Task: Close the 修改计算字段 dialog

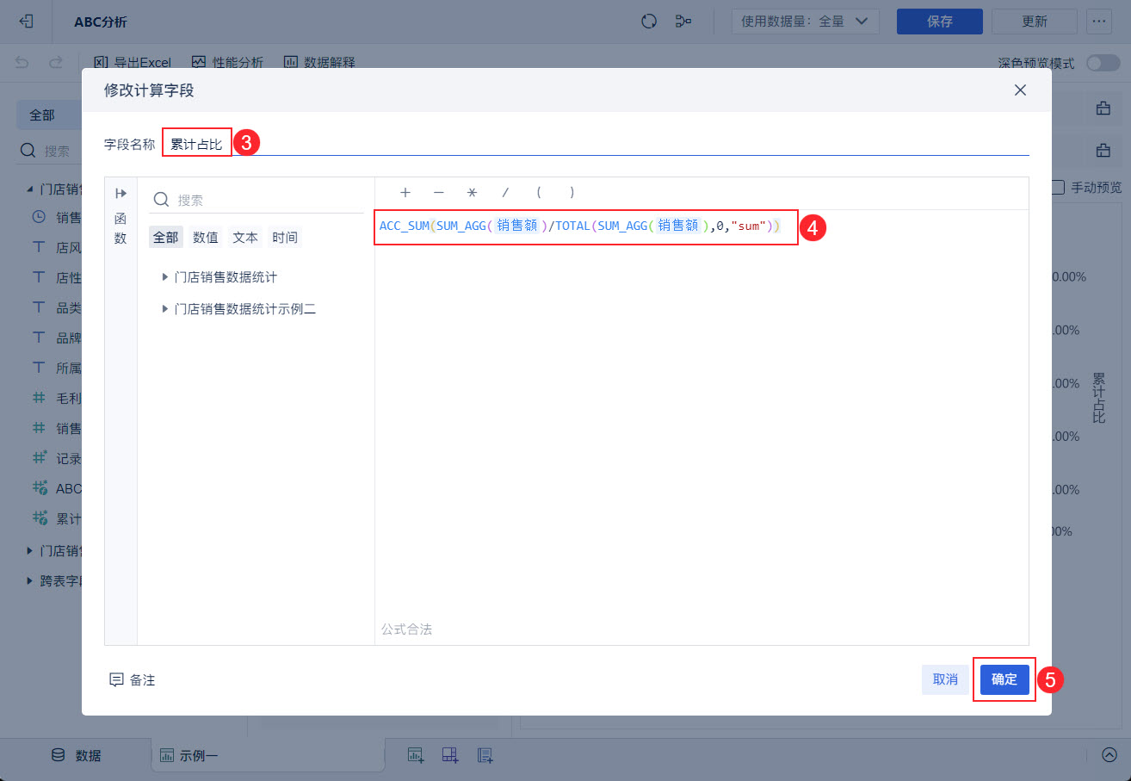Action: (1020, 90)
